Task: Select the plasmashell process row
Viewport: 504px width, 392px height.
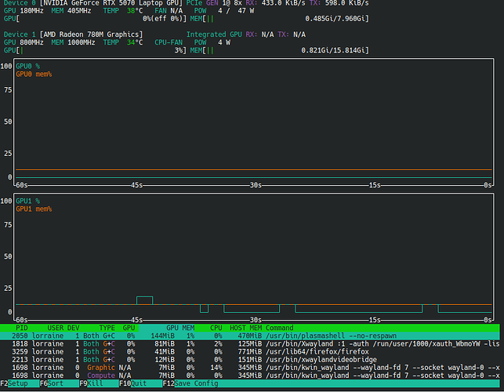Action: 250,336
